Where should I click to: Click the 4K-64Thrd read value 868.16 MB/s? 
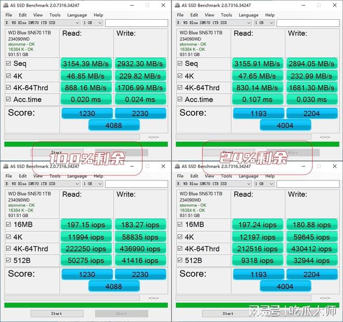86,88
